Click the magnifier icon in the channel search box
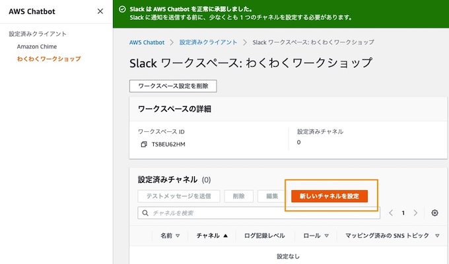The image size is (449, 264). (145, 213)
